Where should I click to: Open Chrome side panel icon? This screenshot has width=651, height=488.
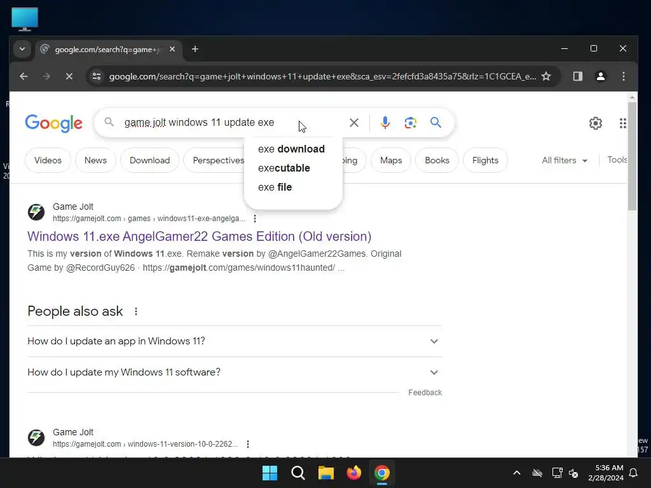tap(578, 76)
